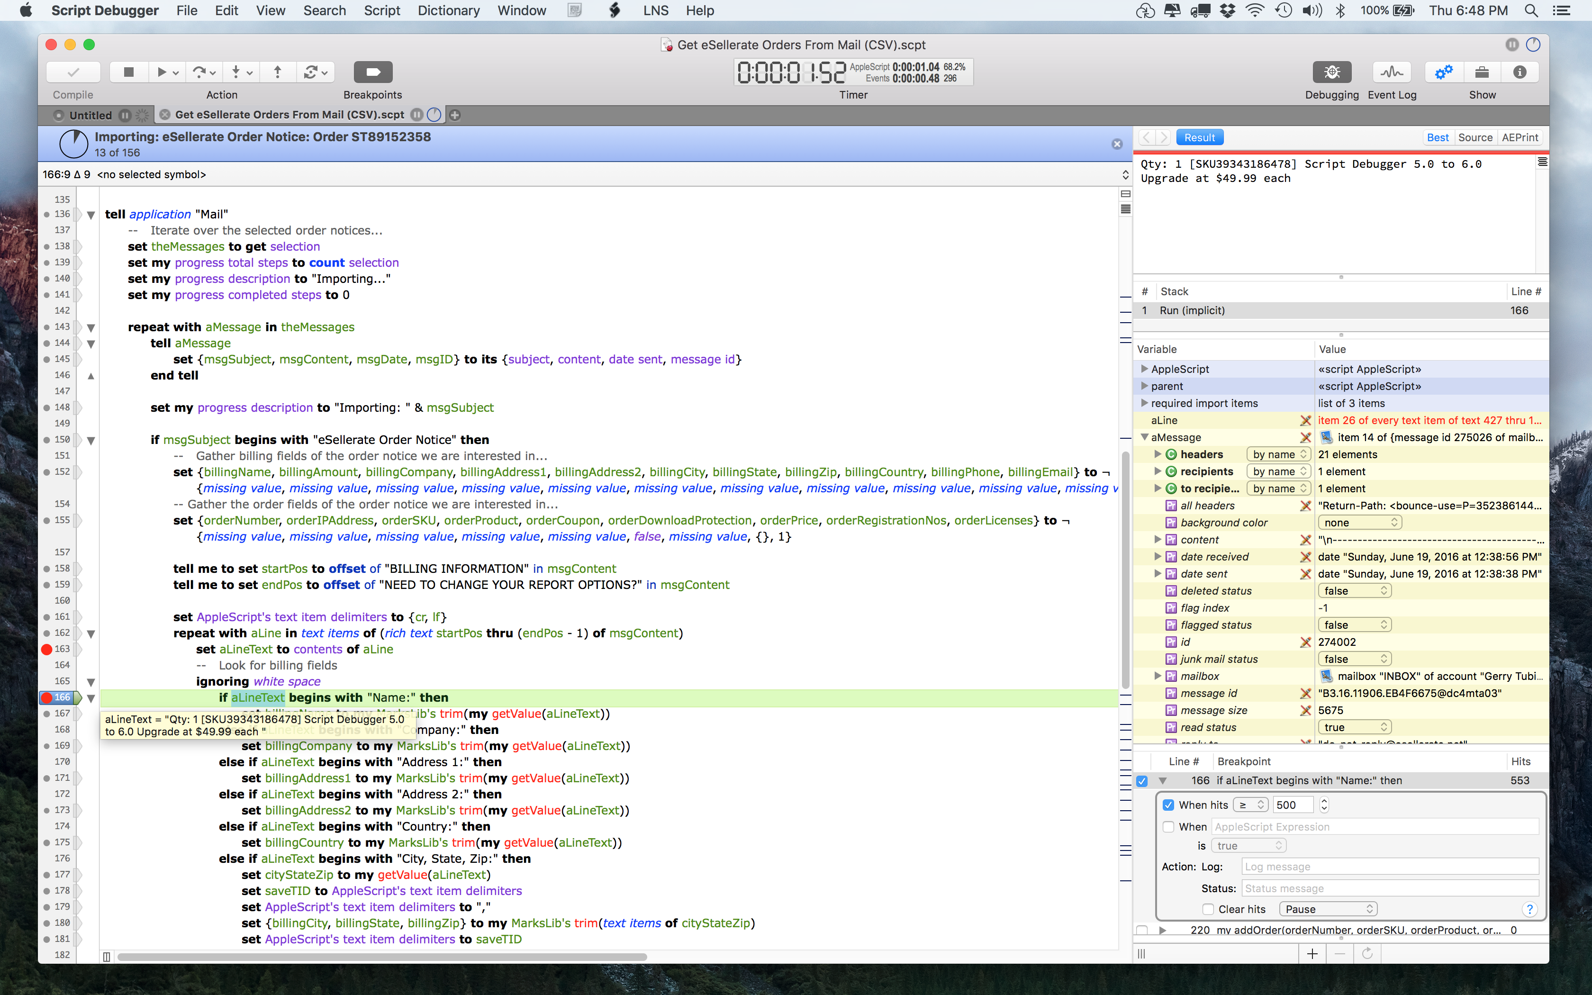
Task: Enable the line 220 breakpoint checkbox
Action: pyautogui.click(x=1142, y=930)
